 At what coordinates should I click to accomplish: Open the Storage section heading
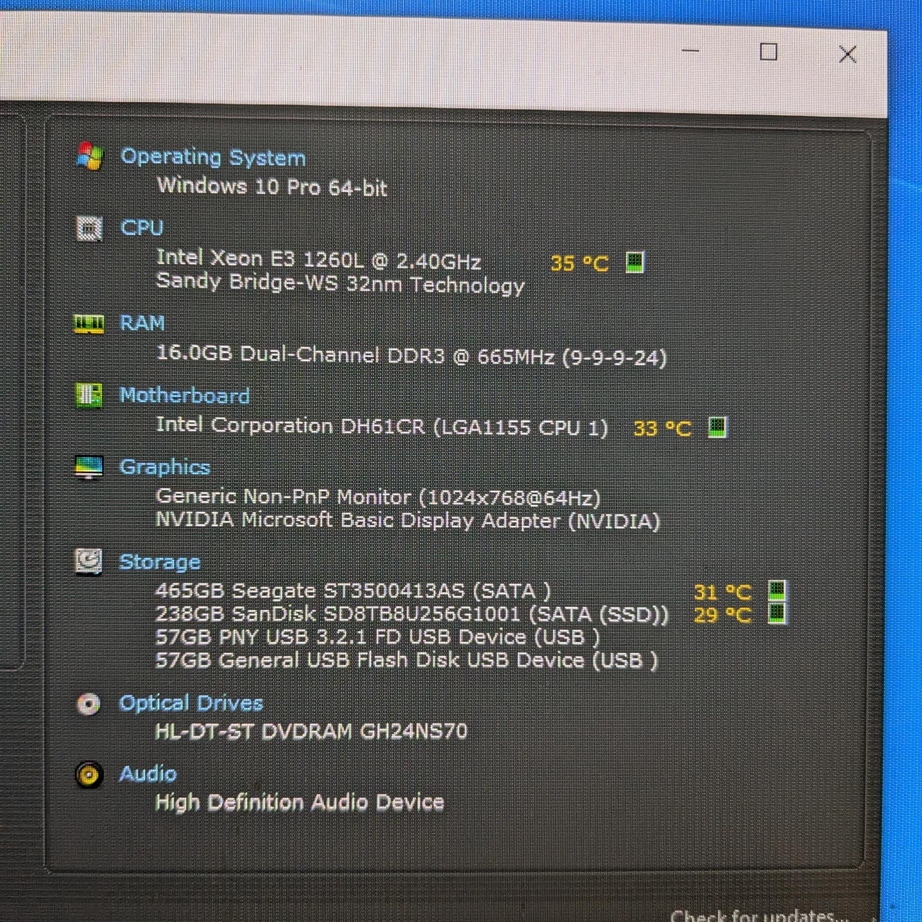(159, 563)
